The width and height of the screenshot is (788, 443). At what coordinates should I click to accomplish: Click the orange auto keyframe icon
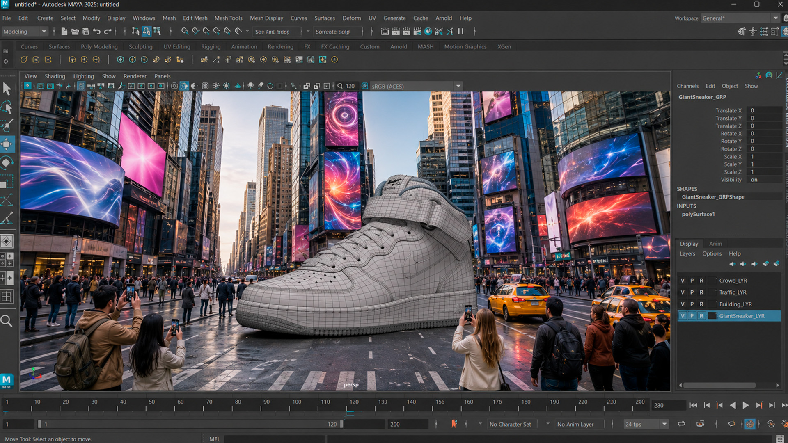click(454, 424)
